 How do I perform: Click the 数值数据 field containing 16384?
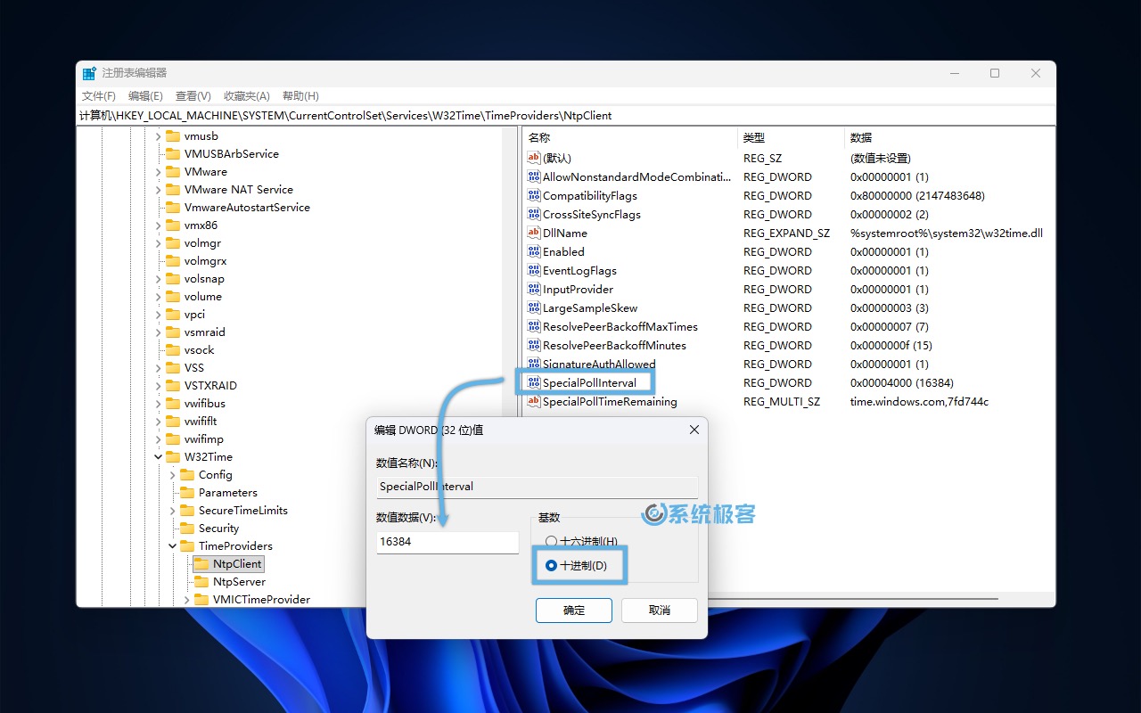tap(447, 541)
